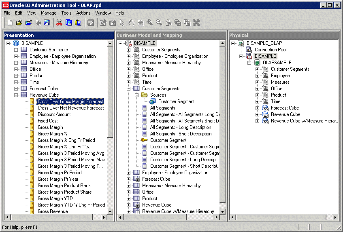Viewport: 343px width, 232px height.
Task: Open the Tools menu
Action: (x=66, y=13)
